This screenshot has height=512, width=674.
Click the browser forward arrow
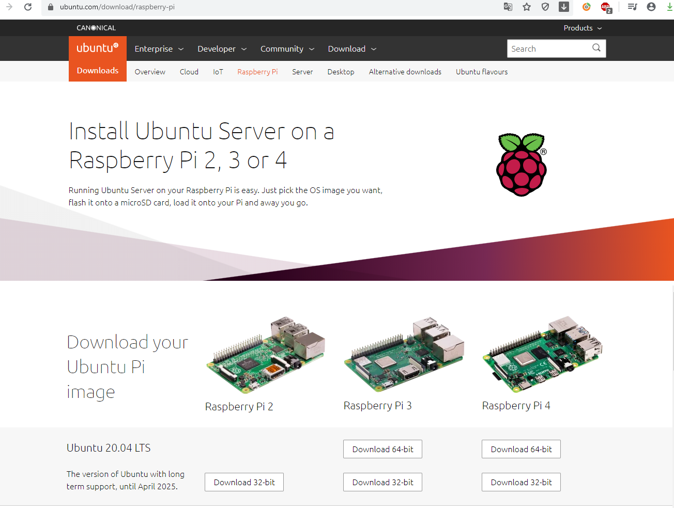coord(9,7)
